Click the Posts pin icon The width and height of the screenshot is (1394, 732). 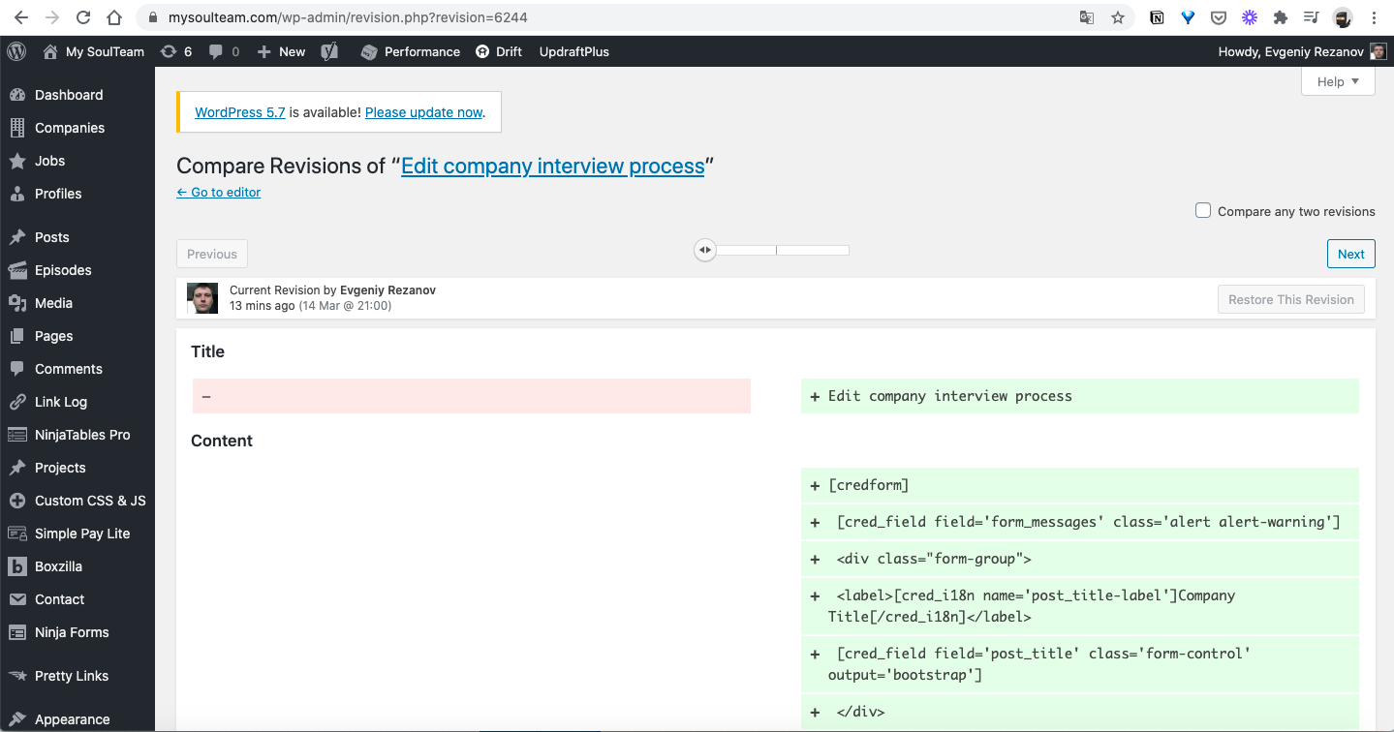tap(17, 237)
